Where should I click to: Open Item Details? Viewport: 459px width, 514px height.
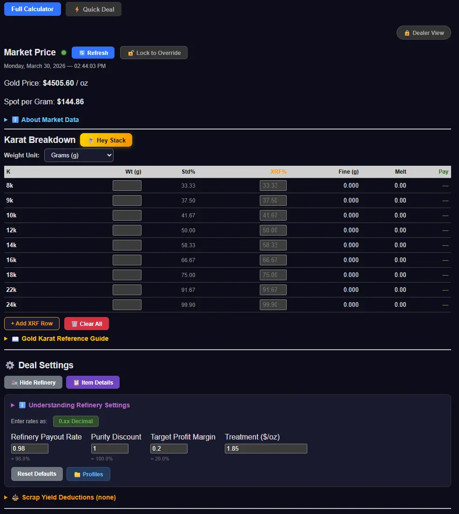pos(93,383)
